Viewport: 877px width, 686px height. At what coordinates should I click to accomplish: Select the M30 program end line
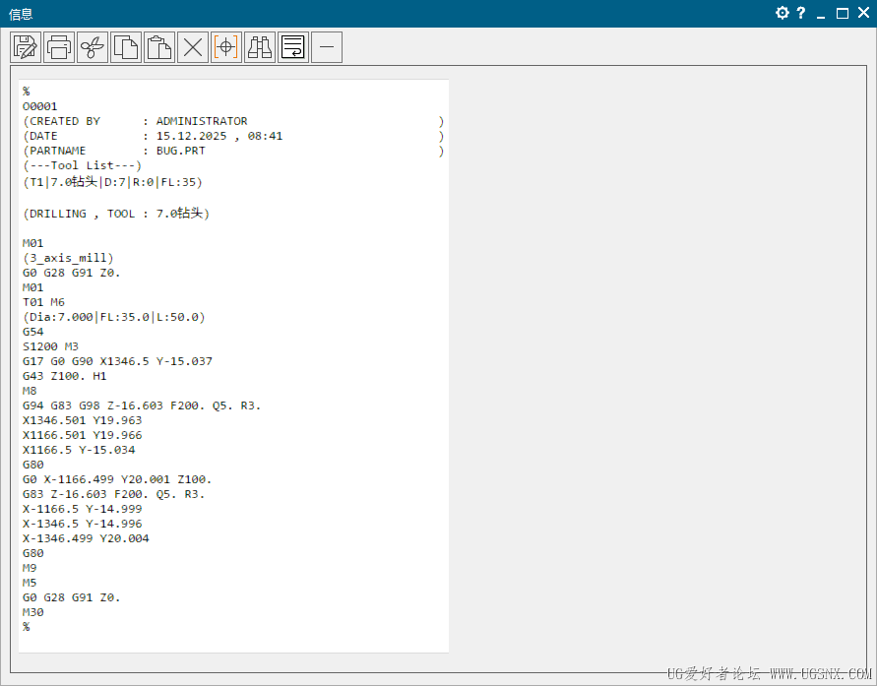[x=33, y=612]
